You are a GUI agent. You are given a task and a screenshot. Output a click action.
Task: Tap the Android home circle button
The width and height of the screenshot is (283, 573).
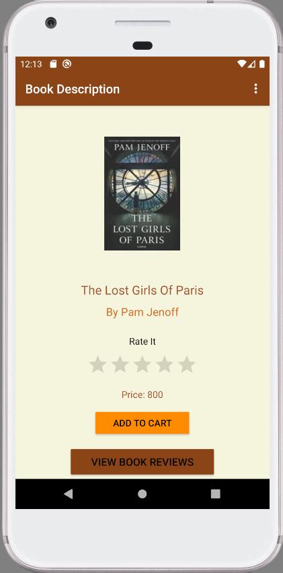(143, 494)
